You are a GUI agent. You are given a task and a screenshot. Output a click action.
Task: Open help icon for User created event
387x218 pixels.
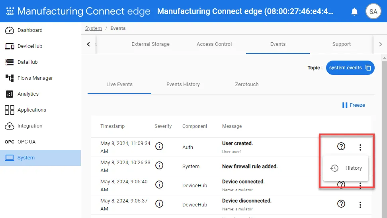tap(341, 146)
